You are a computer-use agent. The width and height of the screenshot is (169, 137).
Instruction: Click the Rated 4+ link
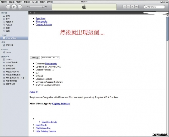pos(34,92)
